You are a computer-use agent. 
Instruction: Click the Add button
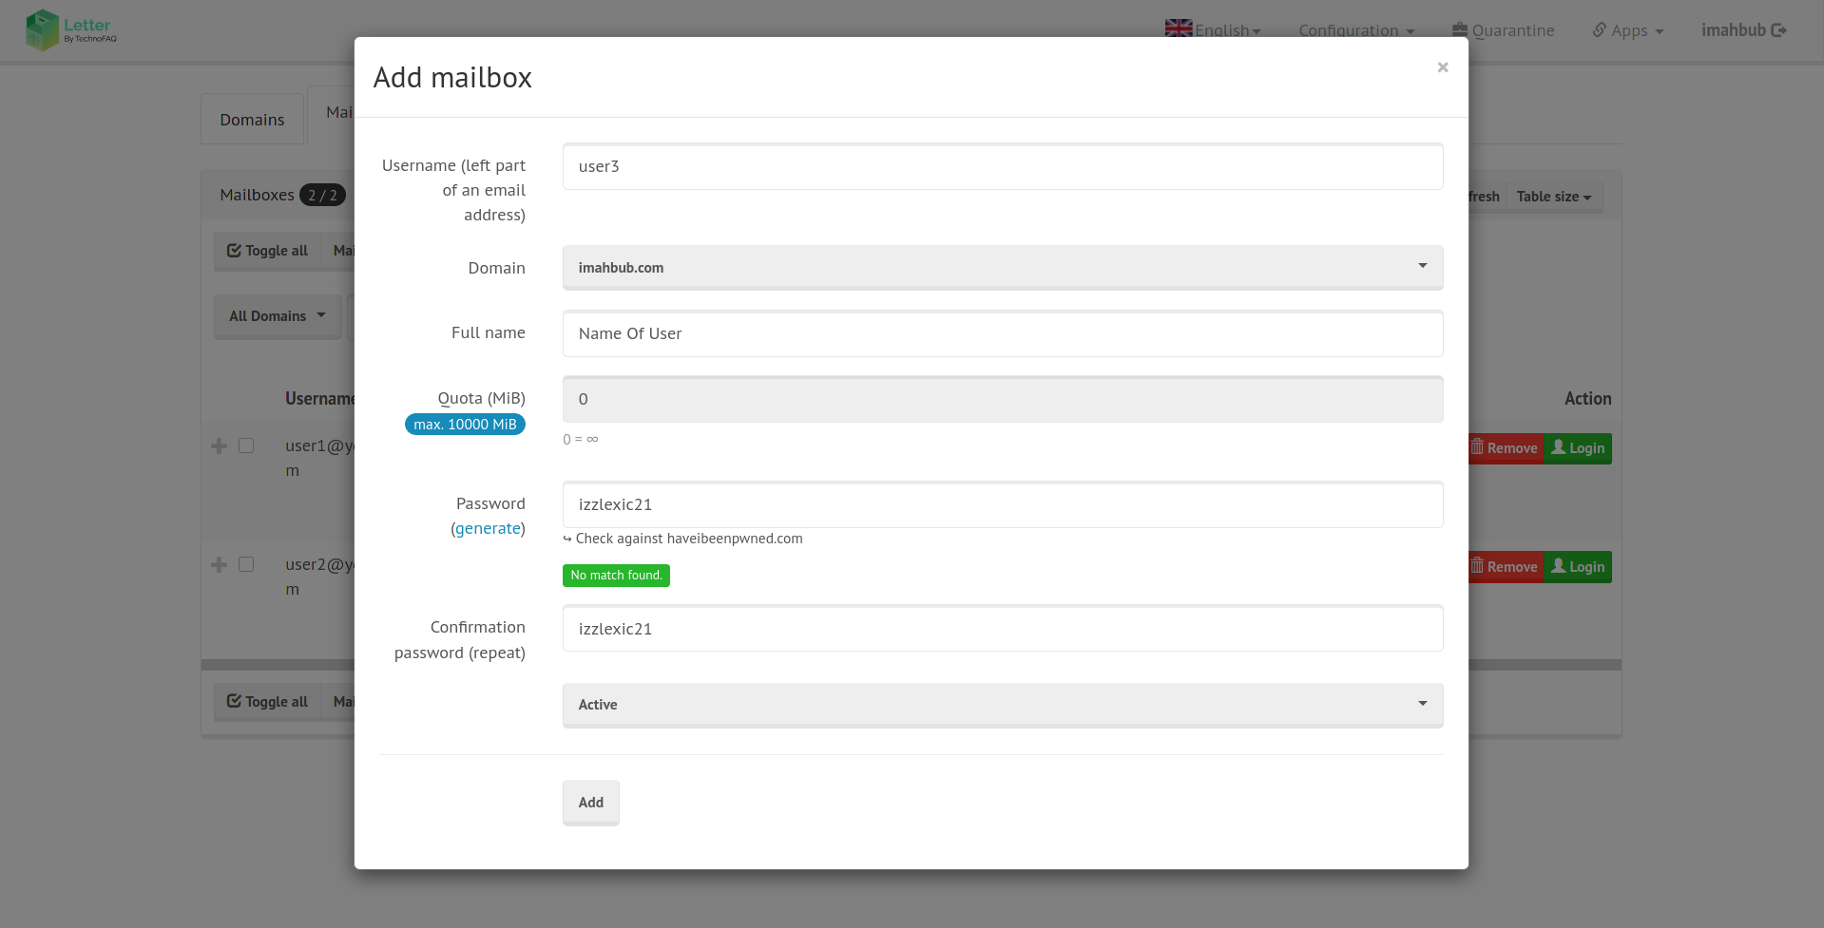pyautogui.click(x=591, y=803)
